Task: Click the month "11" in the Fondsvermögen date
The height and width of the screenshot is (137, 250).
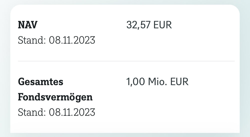Action: pos(66,112)
